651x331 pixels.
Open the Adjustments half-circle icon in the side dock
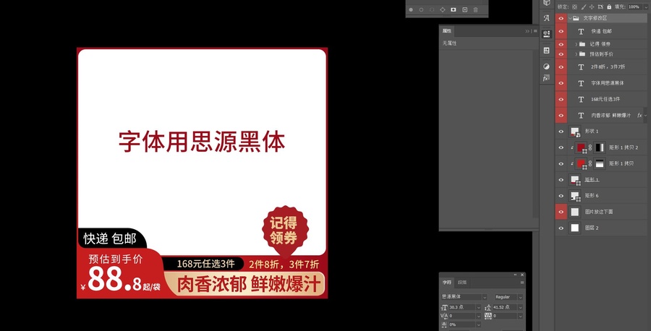[546, 66]
